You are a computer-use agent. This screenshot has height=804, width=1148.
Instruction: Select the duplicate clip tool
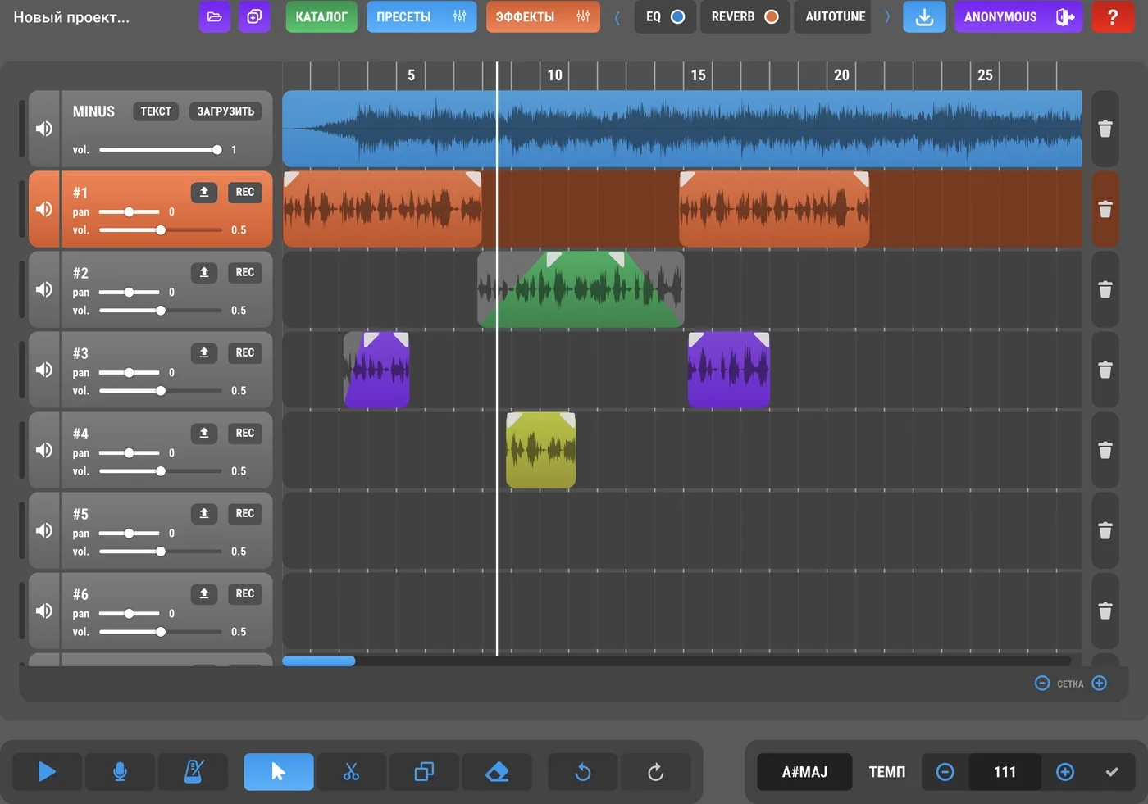coord(424,772)
